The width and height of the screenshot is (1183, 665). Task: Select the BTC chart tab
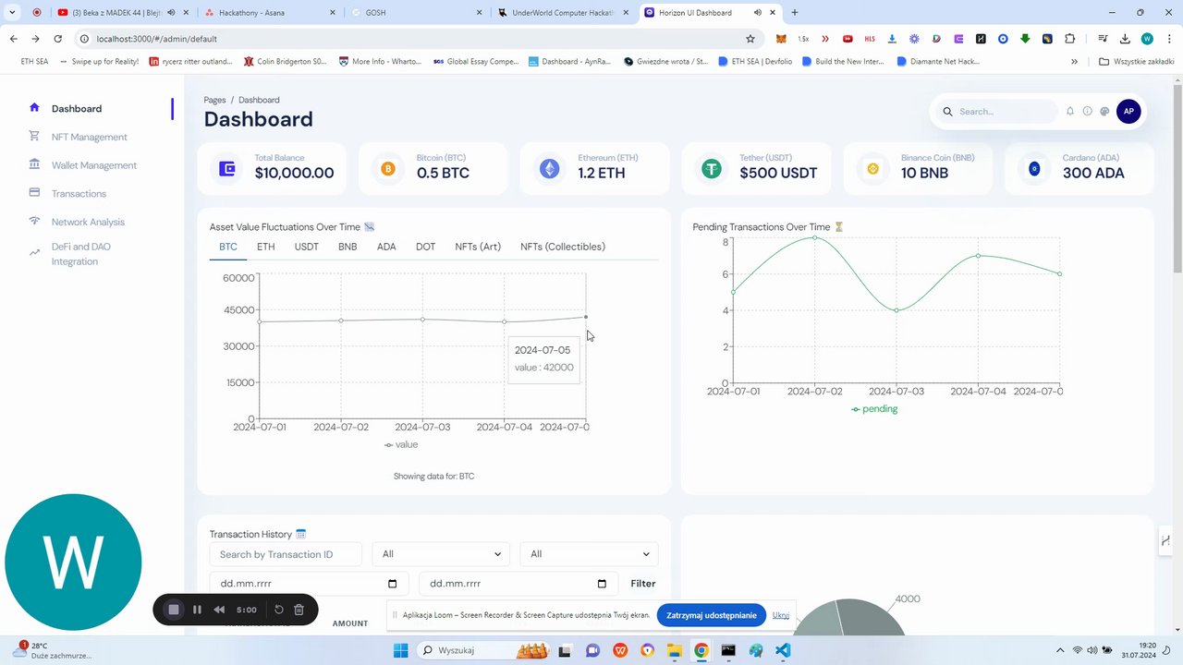[228, 247]
